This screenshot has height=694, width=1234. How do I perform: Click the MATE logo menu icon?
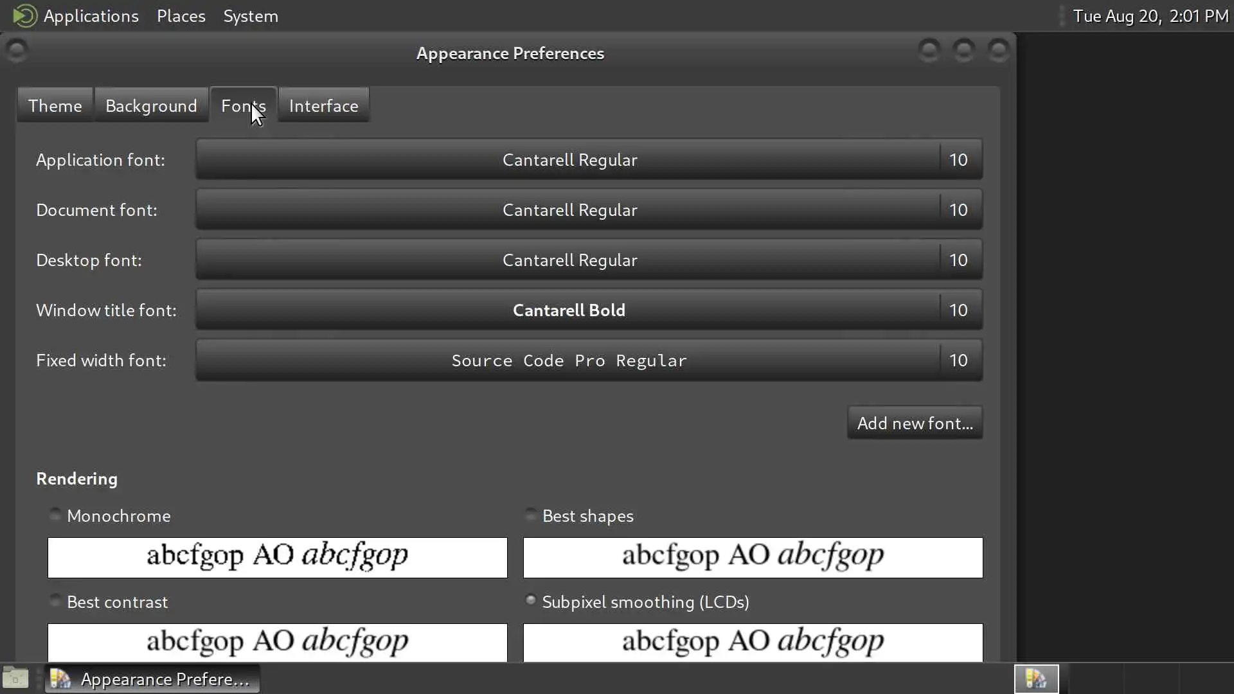coord(24,15)
